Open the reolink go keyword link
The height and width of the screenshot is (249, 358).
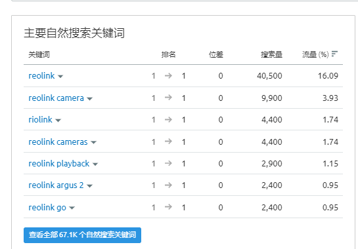47,207
